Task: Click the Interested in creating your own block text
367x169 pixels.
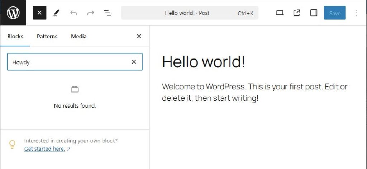Action: [x=71, y=141]
